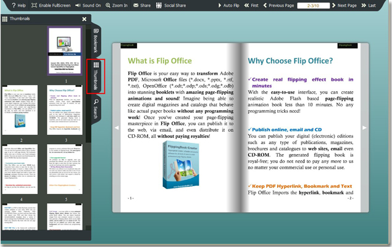The width and height of the screenshot is (392, 247).
Task: Click 'Keep PDF Hyperlink, Bookmark and Text' heading
Action: pos(302,186)
